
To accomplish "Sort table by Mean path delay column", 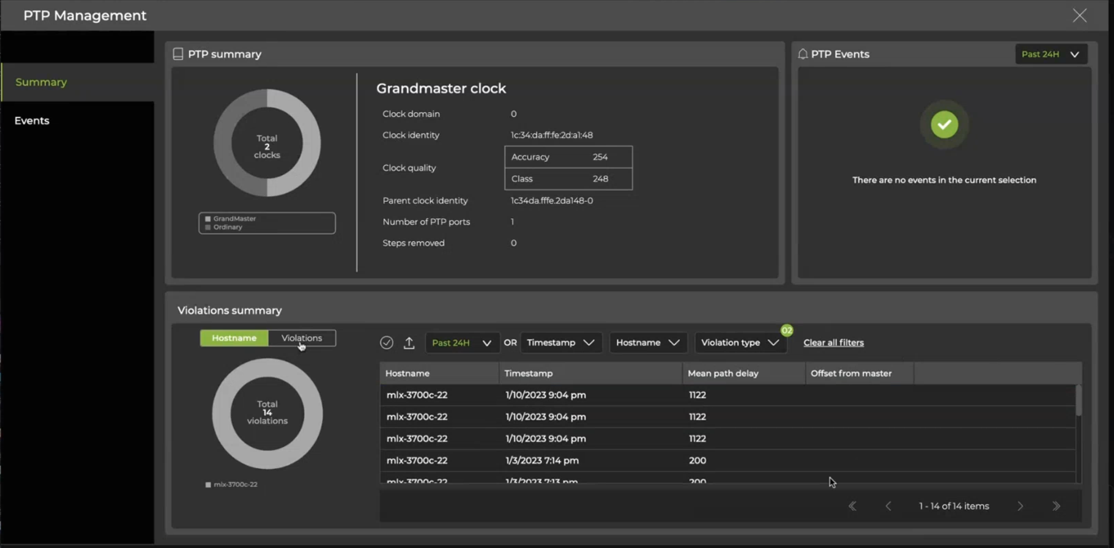I will tap(723, 373).
